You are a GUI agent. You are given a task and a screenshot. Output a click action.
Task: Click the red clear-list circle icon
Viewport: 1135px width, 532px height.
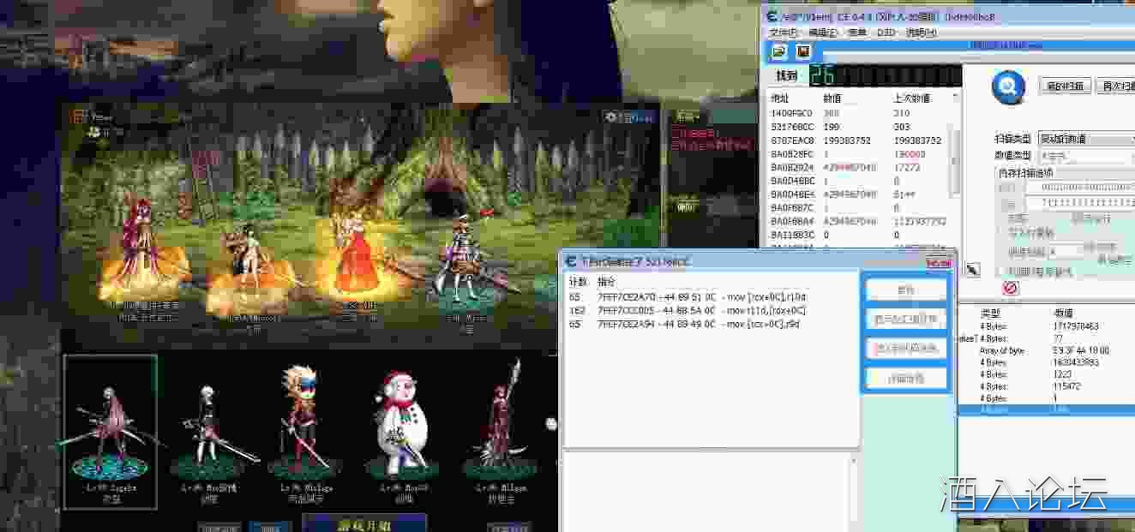(x=1010, y=288)
